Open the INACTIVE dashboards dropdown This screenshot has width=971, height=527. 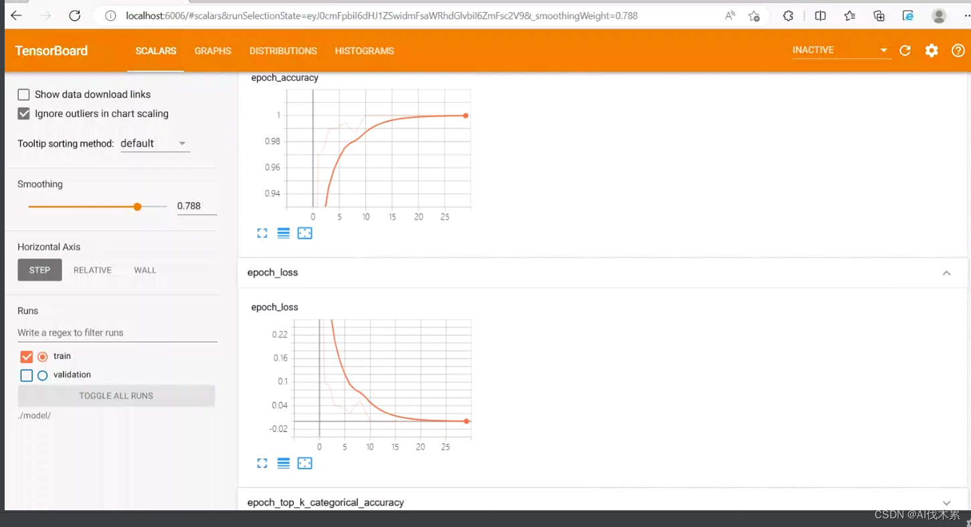841,50
